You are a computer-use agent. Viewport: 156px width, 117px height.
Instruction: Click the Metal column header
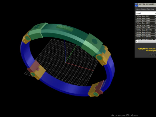[x=145, y=13]
